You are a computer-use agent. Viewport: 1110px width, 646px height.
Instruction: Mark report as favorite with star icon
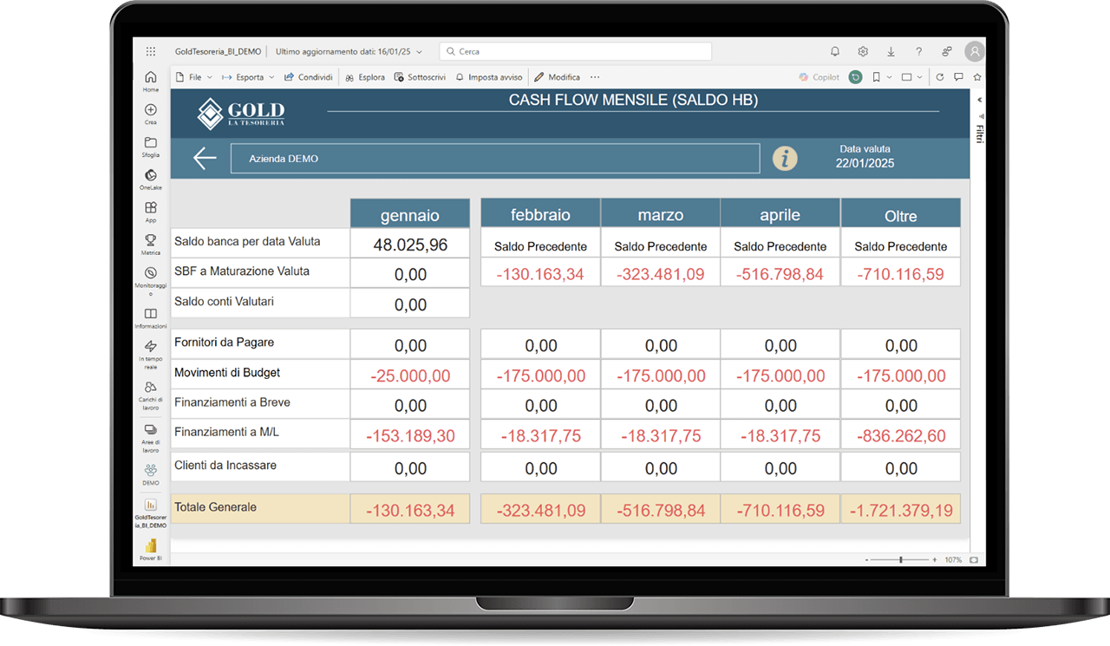coord(976,77)
